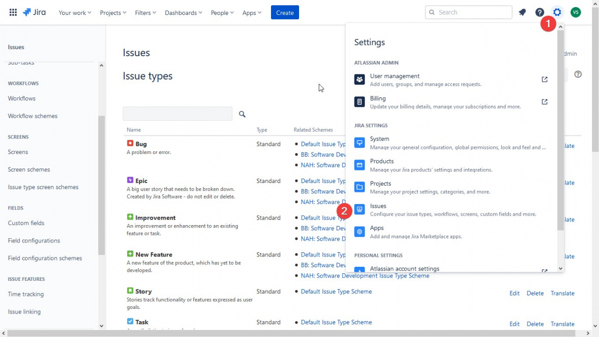Click the Products settings icon
The height and width of the screenshot is (337, 599).
pyautogui.click(x=359, y=165)
